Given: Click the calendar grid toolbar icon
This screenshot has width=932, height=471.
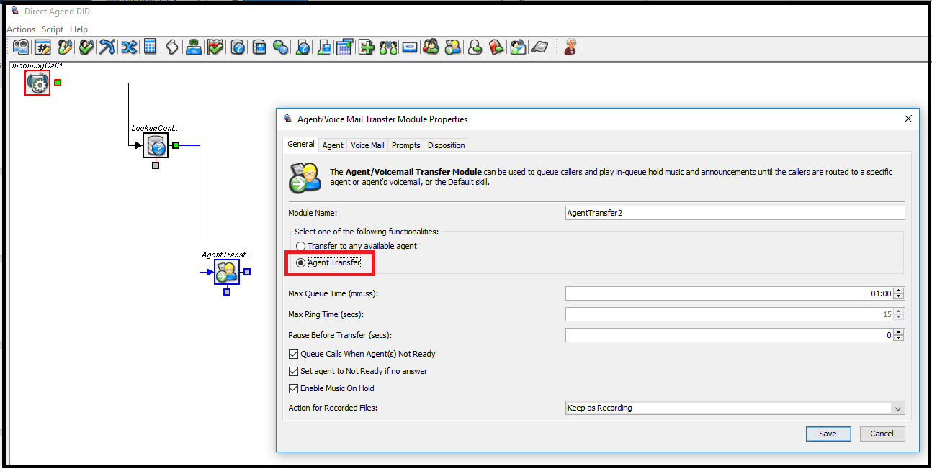Looking at the screenshot, I should pyautogui.click(x=345, y=47).
